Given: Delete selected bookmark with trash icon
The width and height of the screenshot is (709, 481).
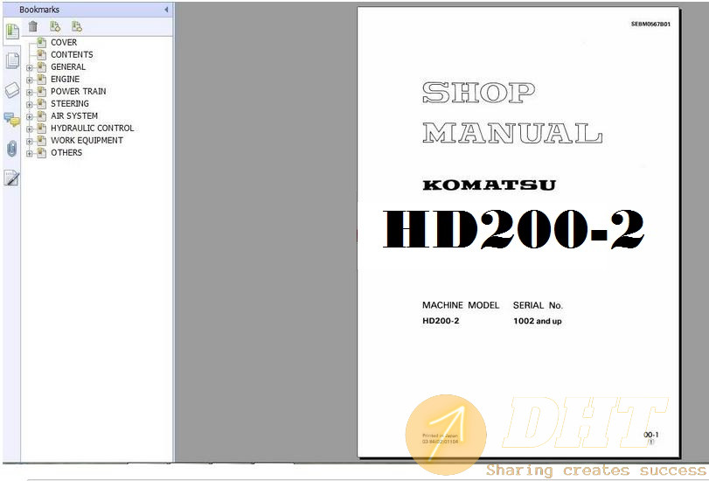Looking at the screenshot, I should point(33,27).
